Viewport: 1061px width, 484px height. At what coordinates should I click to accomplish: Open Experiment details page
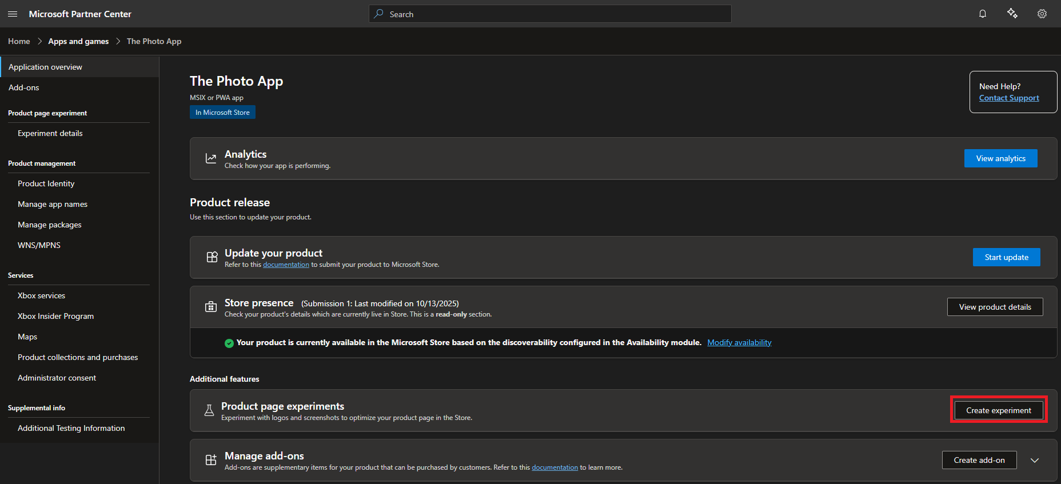coord(50,133)
